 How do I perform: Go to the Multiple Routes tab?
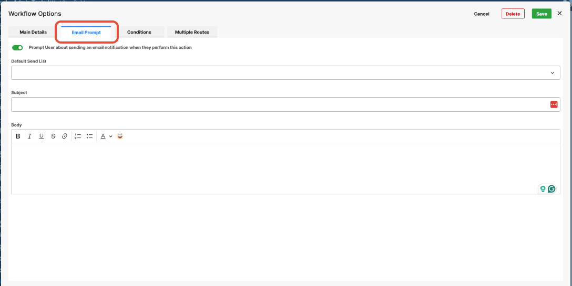pos(192,32)
